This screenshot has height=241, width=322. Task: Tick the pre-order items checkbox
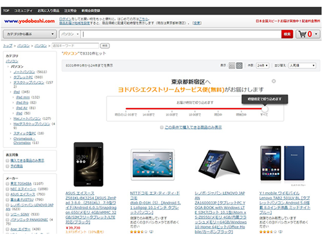point(8,166)
